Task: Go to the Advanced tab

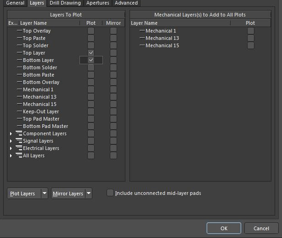Action: click(126, 3)
